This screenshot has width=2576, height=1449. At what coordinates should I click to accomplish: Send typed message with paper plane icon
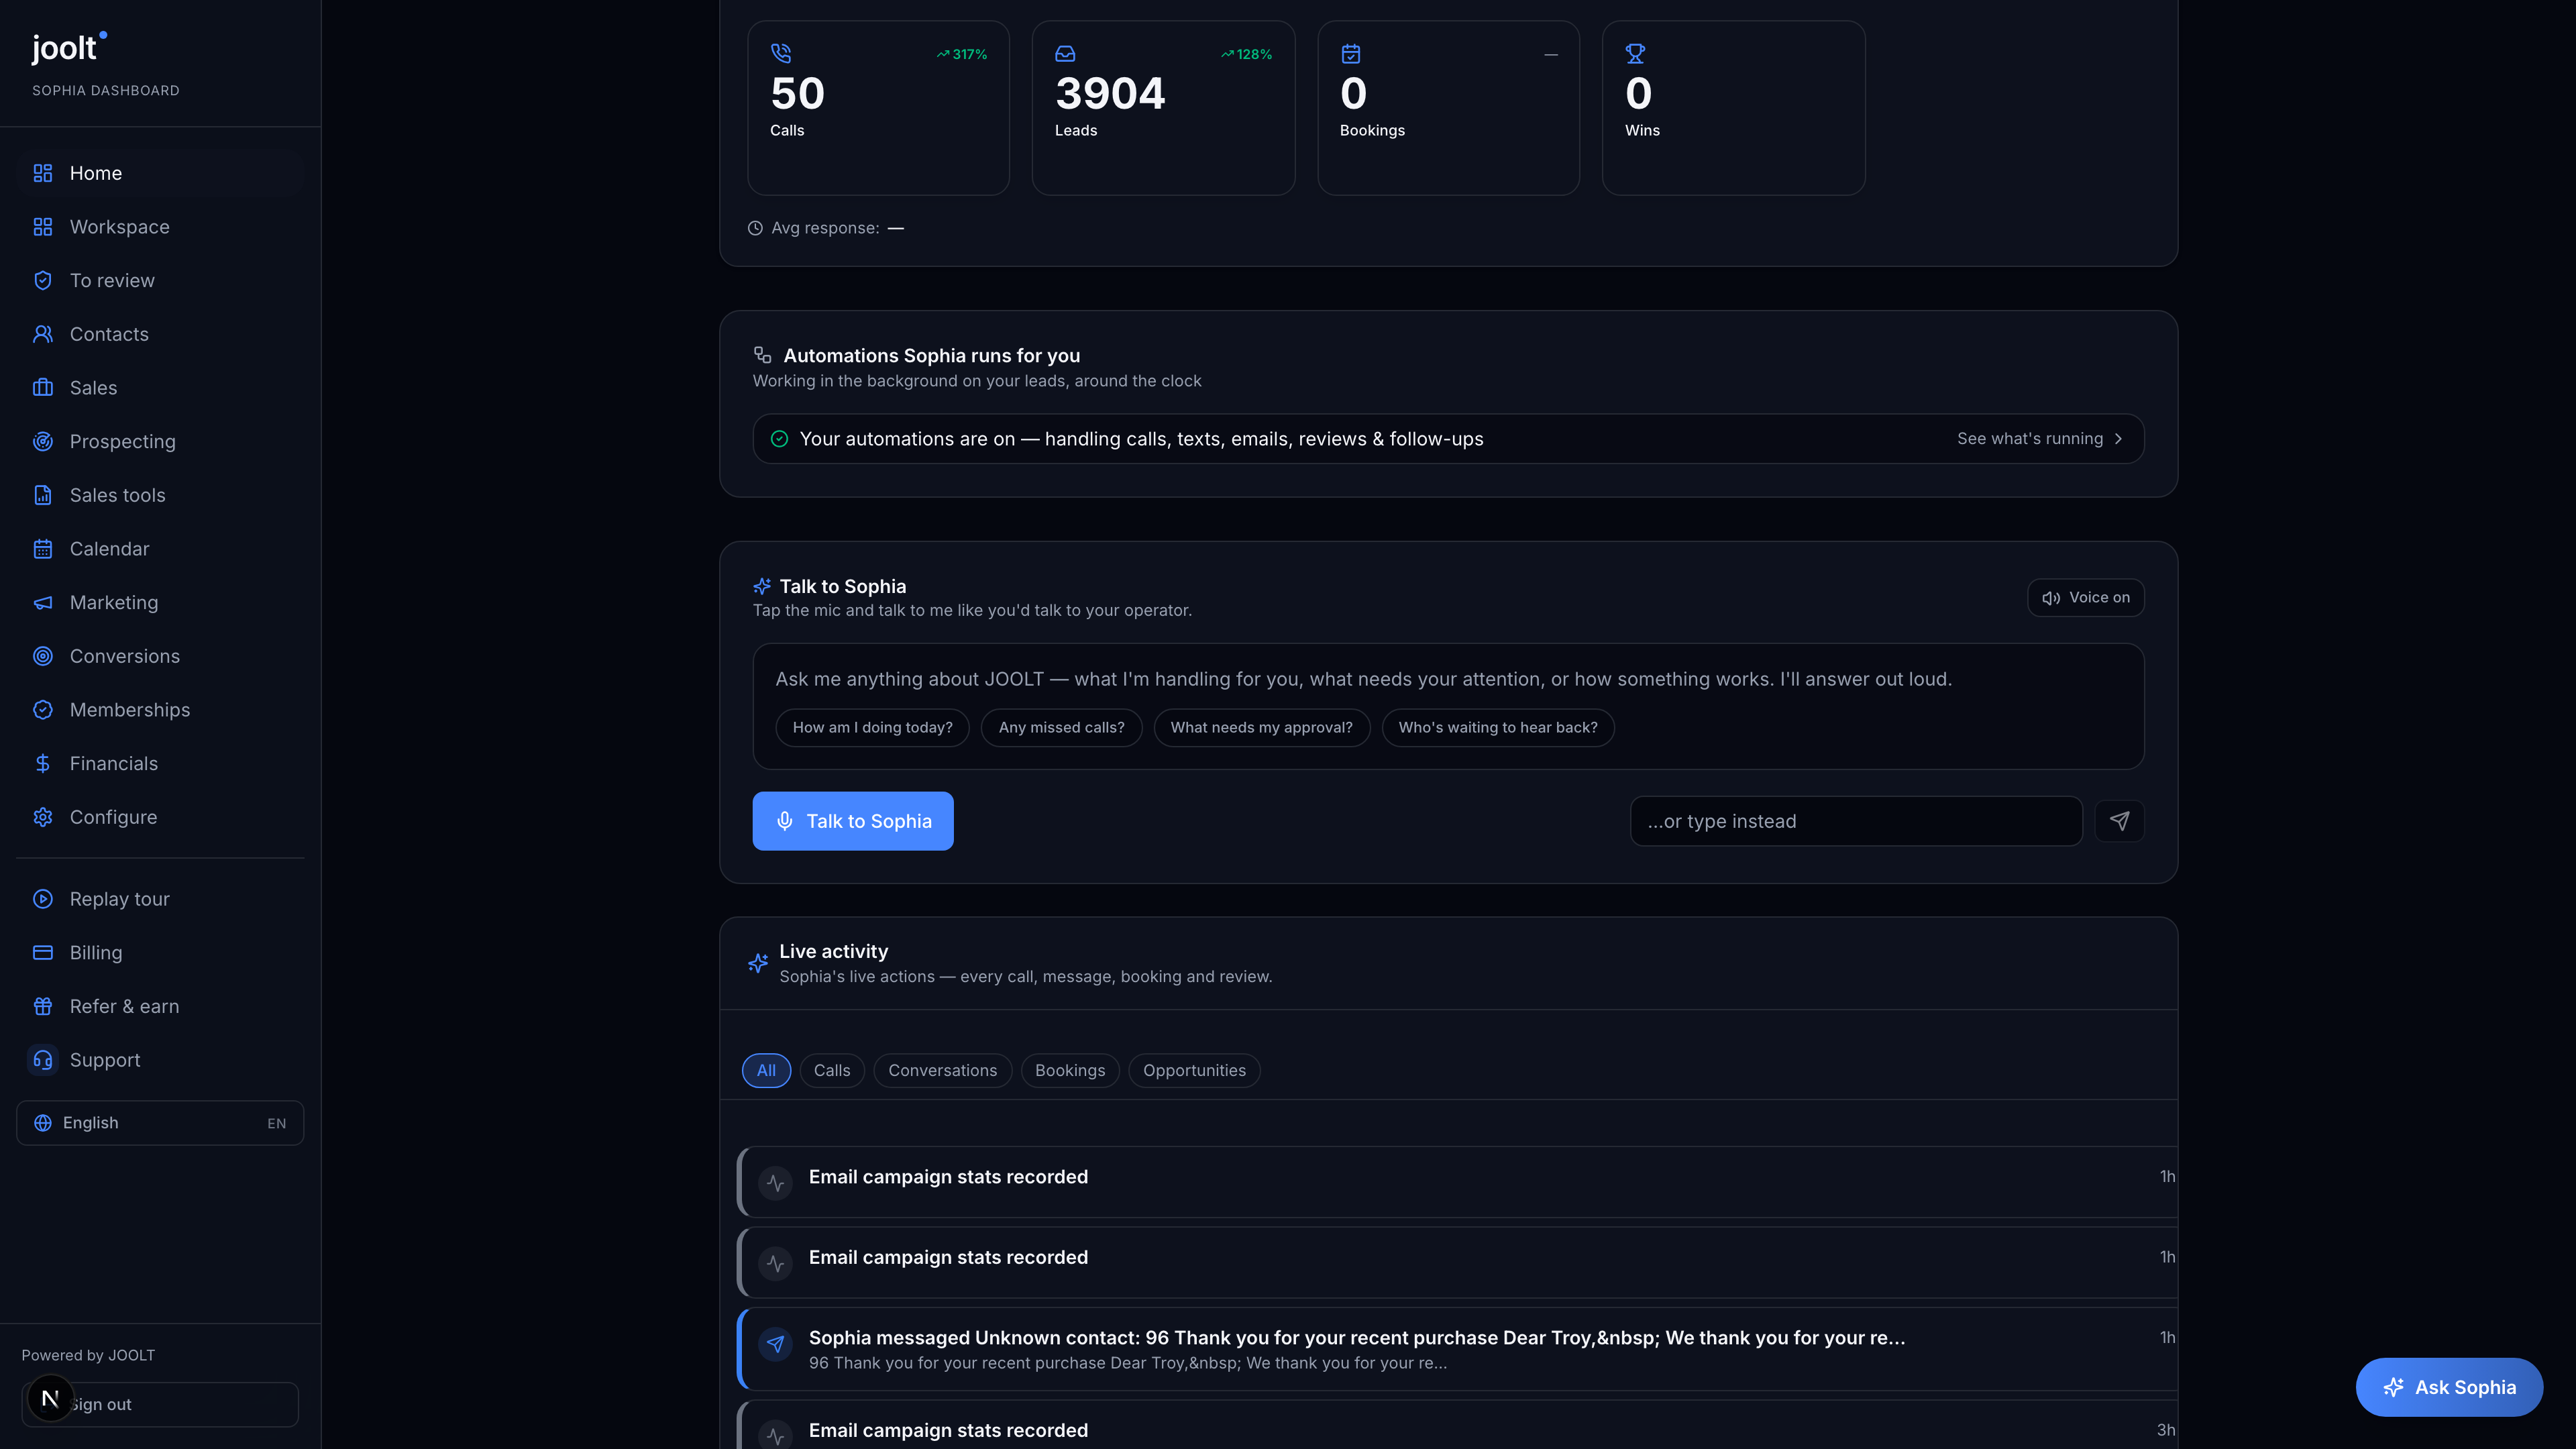(x=2119, y=821)
